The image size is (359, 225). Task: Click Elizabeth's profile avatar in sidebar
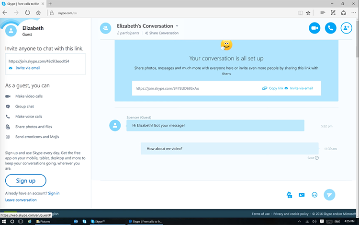[11, 31]
